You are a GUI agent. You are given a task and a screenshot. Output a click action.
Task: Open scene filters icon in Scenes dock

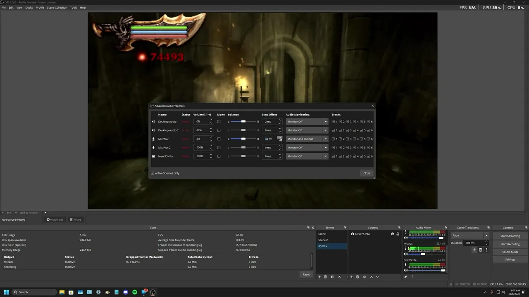coord(332,277)
